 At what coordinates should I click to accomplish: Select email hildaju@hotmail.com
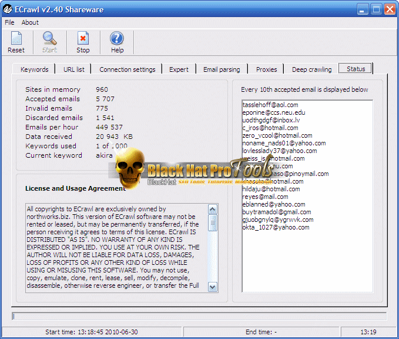(271, 189)
